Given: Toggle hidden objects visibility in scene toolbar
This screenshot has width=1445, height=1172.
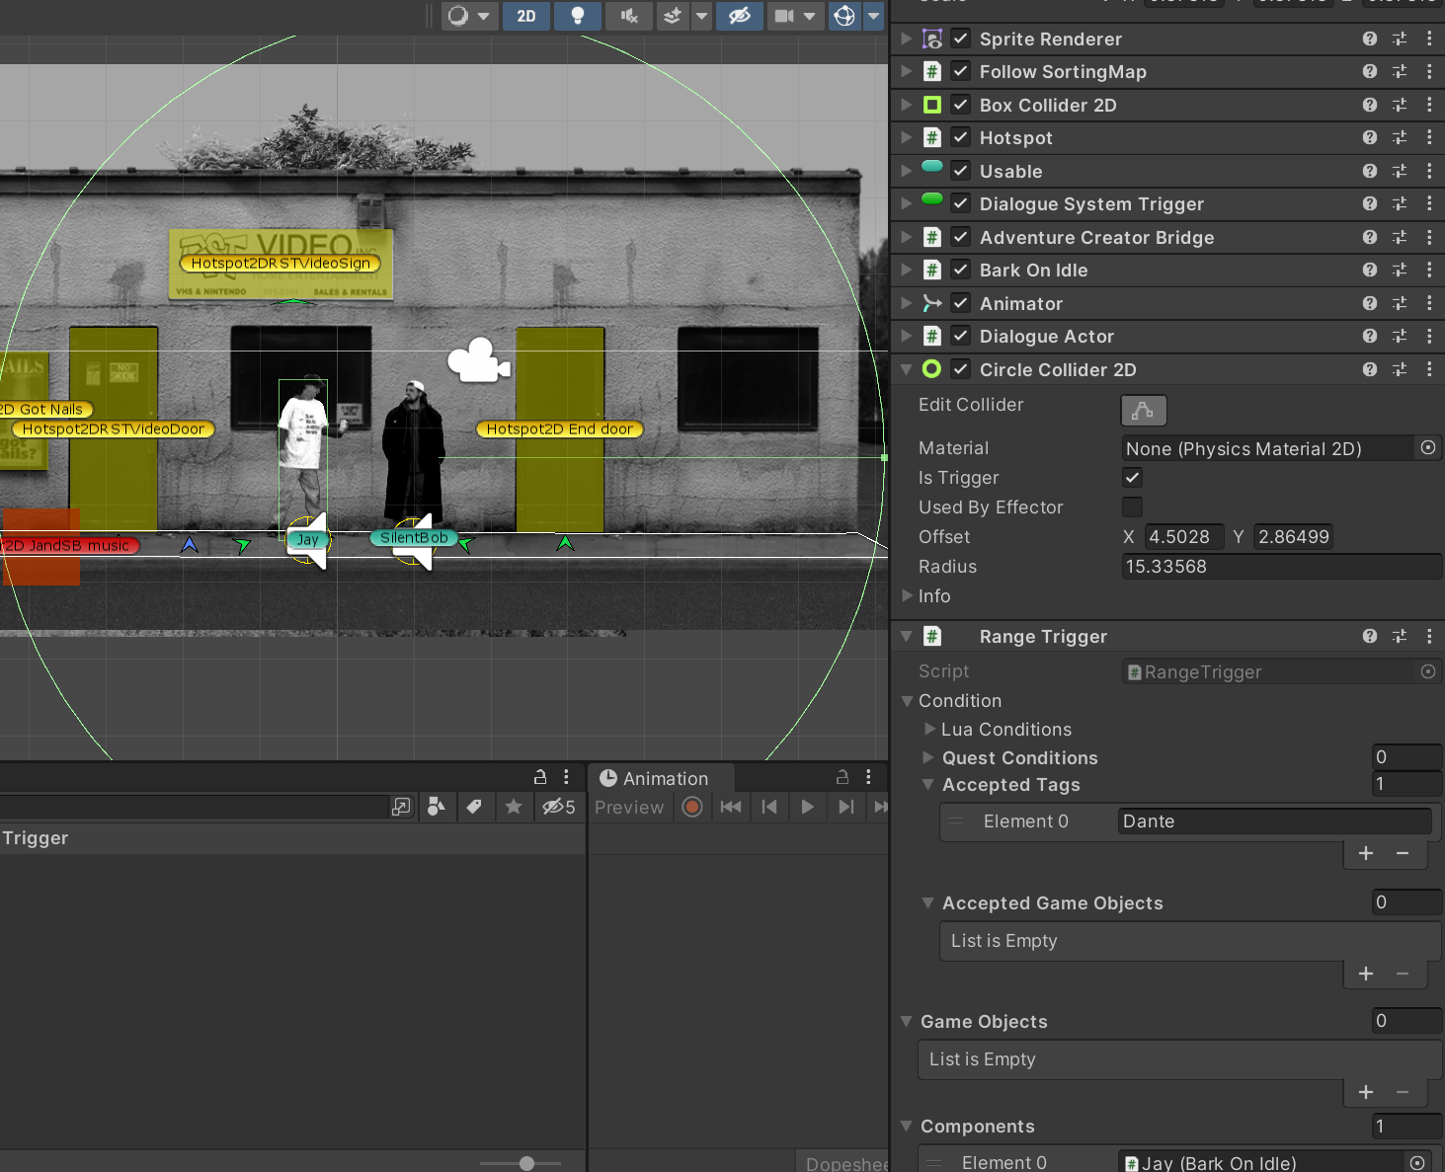Looking at the screenshot, I should [739, 16].
